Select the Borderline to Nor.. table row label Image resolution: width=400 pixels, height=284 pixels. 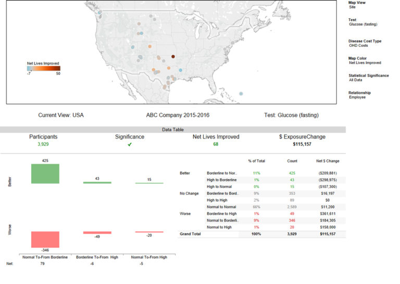pyautogui.click(x=222, y=173)
